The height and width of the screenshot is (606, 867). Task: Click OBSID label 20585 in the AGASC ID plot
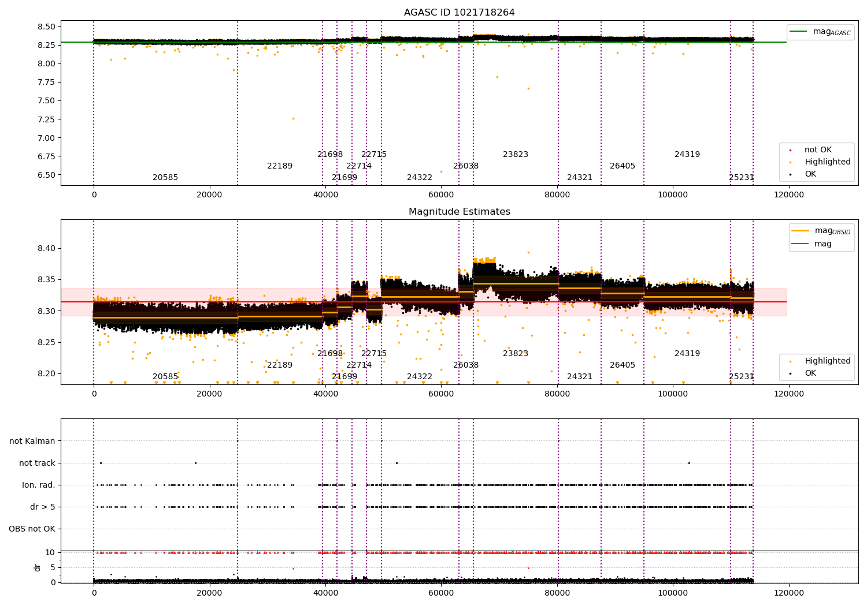pyautogui.click(x=165, y=178)
